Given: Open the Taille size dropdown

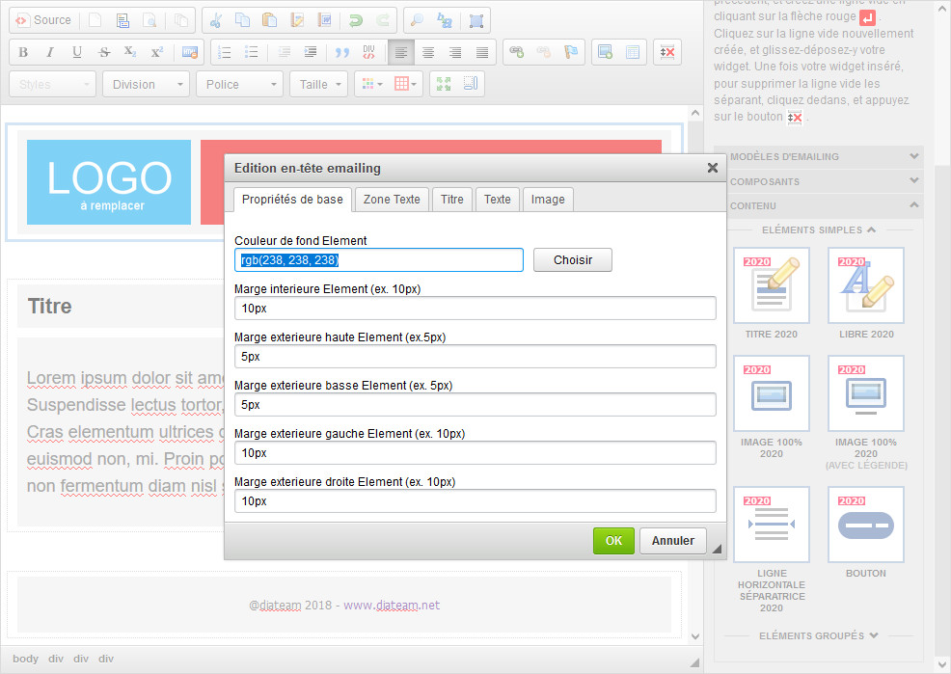Looking at the screenshot, I should coord(319,85).
